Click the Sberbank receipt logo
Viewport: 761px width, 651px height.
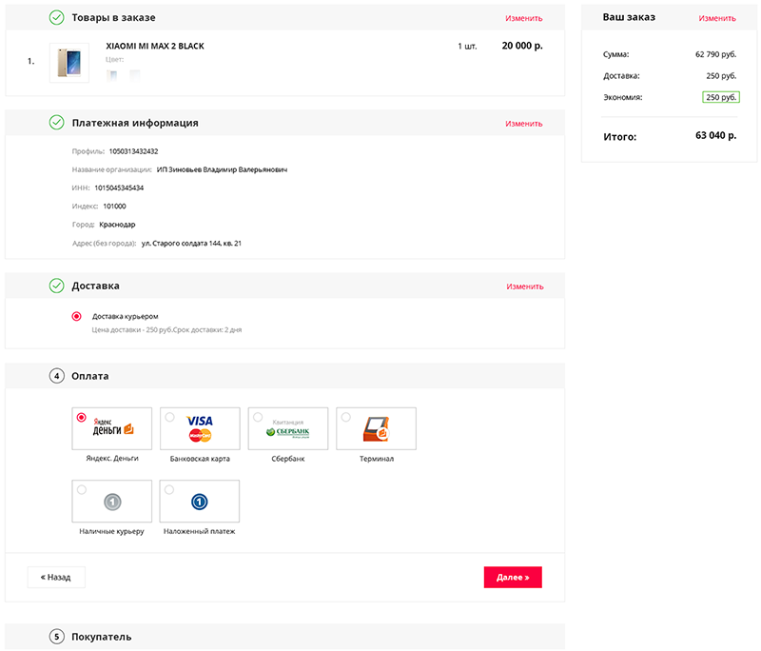pyautogui.click(x=288, y=429)
